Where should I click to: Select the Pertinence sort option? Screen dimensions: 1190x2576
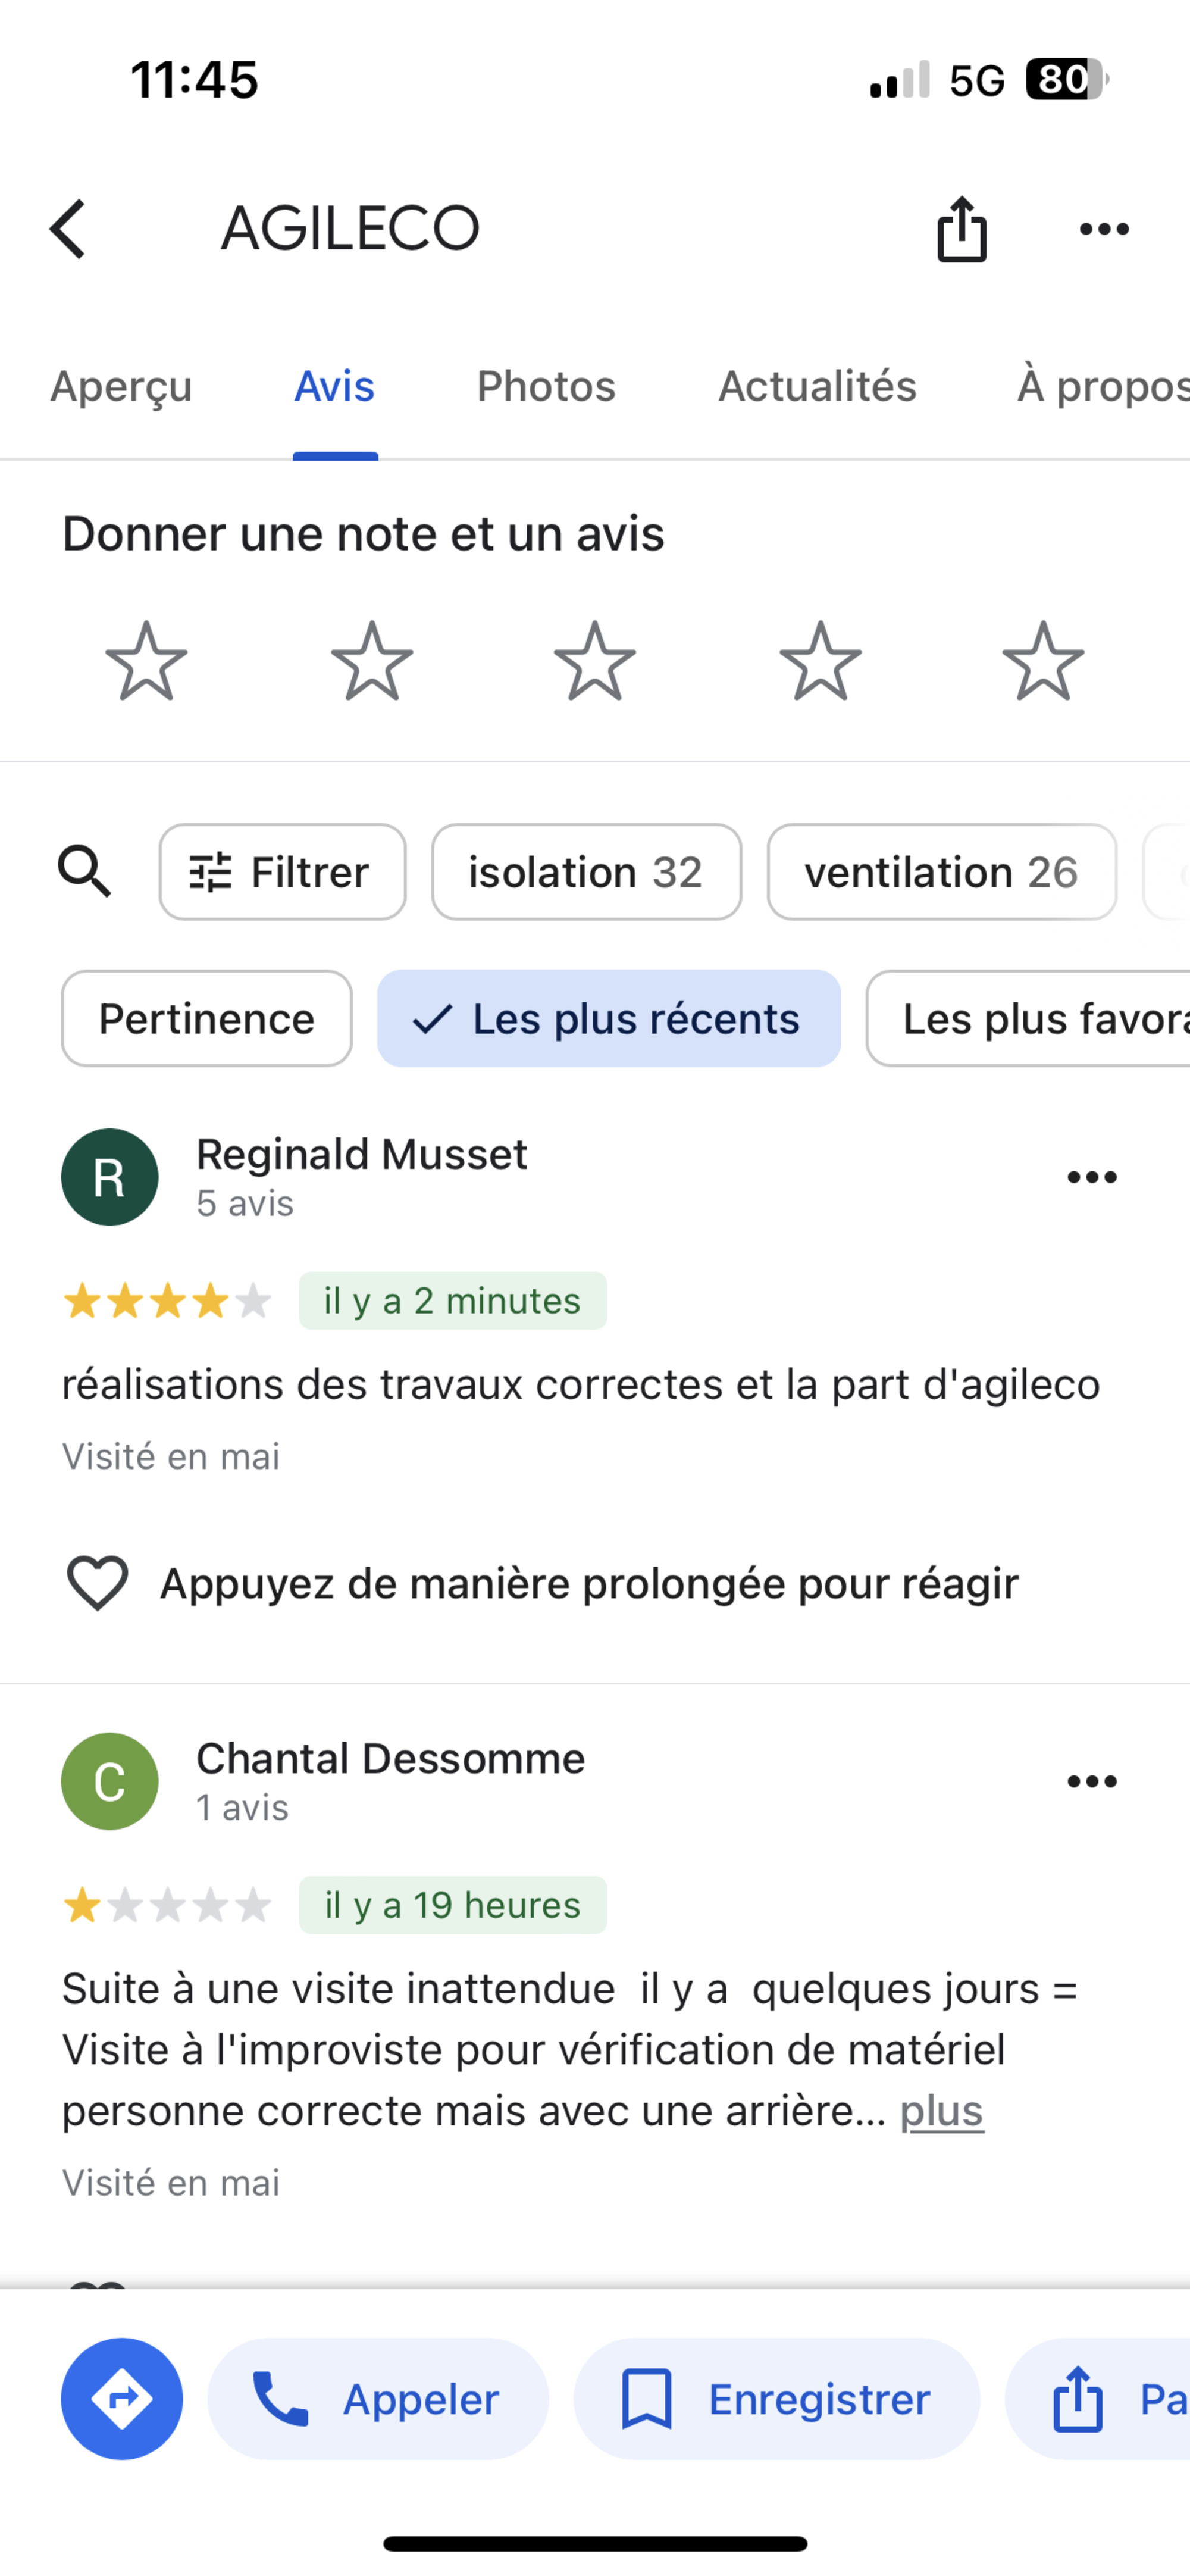(206, 1019)
